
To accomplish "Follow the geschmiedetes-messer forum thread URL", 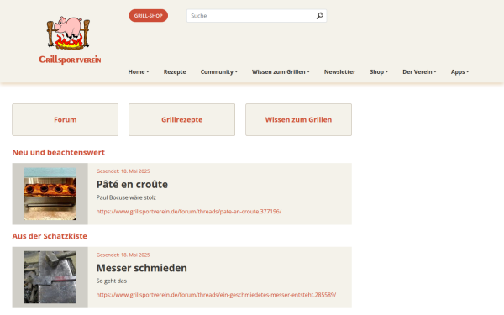I will click(x=217, y=295).
